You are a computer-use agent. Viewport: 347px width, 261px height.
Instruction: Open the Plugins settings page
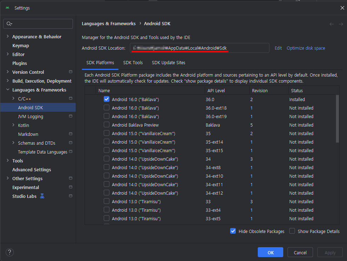point(20,63)
